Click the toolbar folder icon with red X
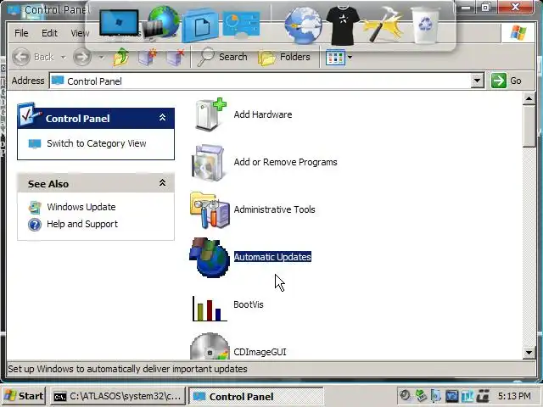The image size is (543, 407). (x=175, y=57)
